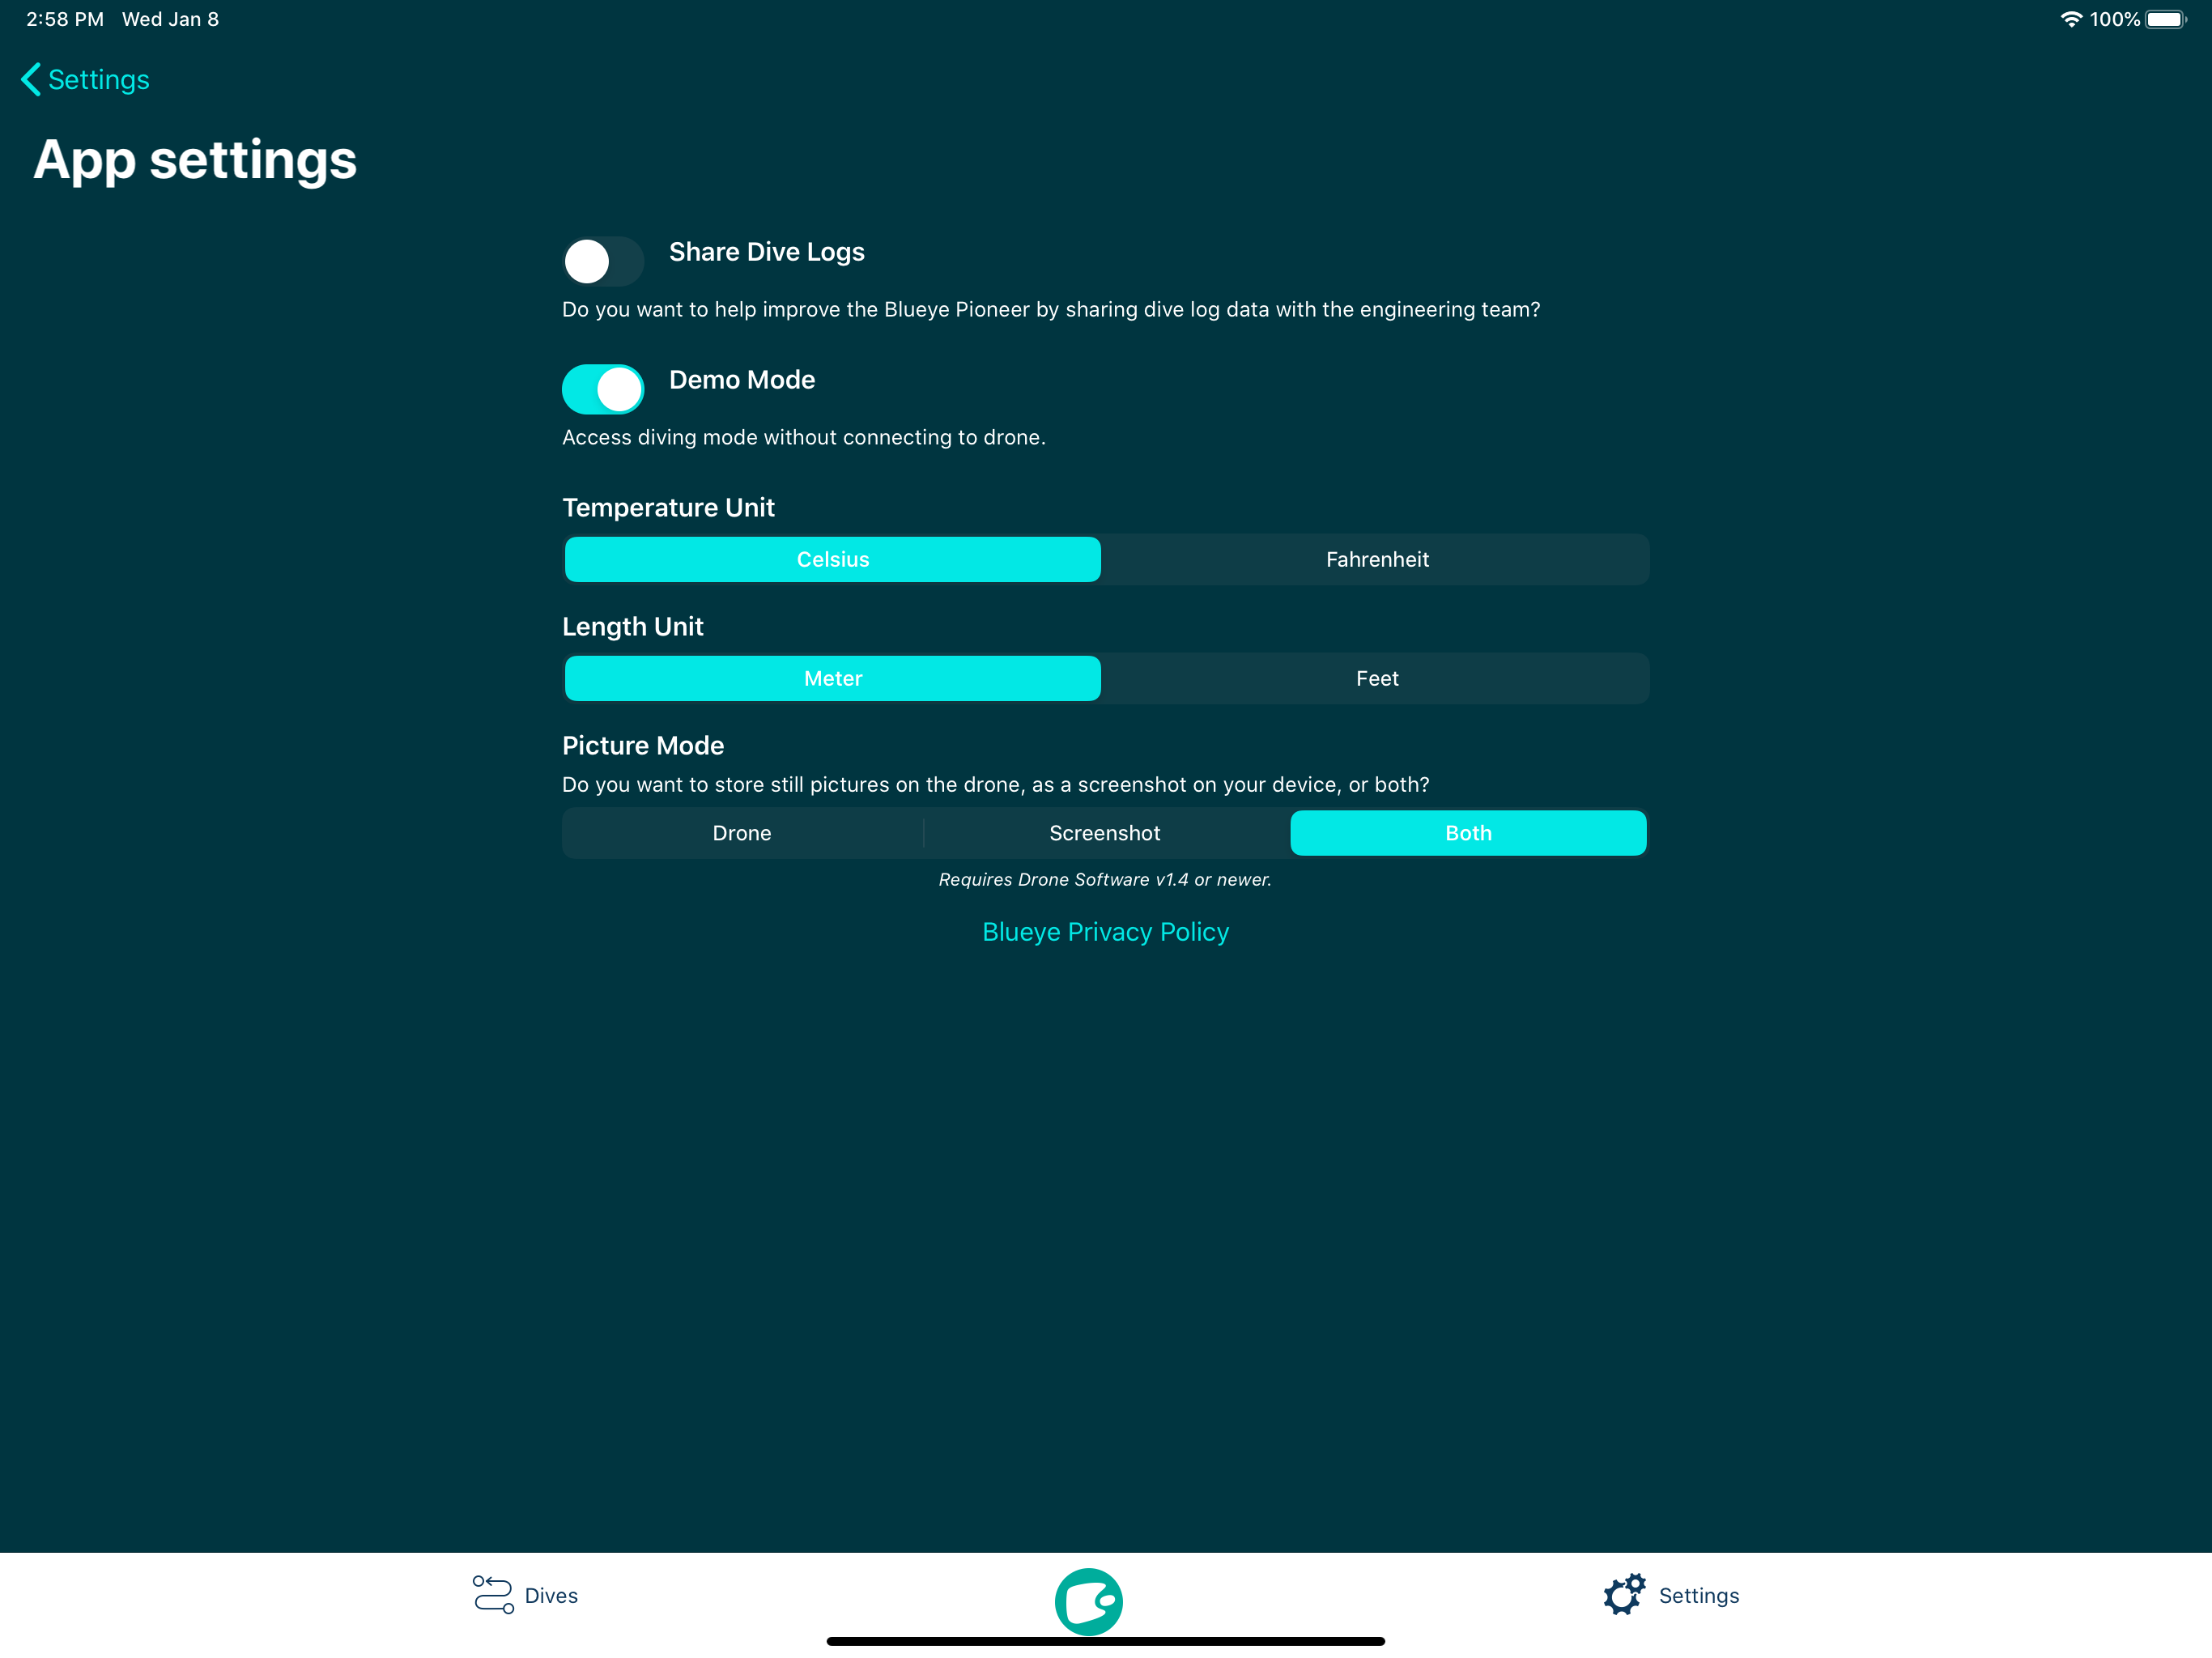Go back via the Settings text label
The image size is (2212, 1658).
pos(99,80)
